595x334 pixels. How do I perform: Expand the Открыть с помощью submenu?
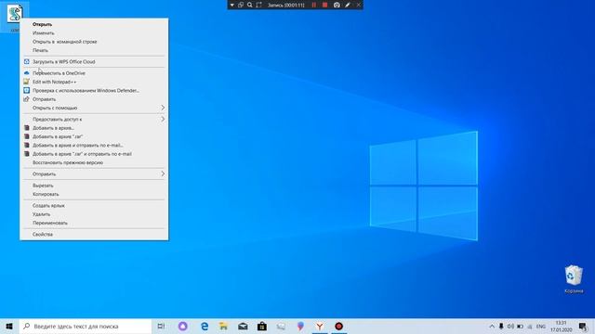coord(94,108)
